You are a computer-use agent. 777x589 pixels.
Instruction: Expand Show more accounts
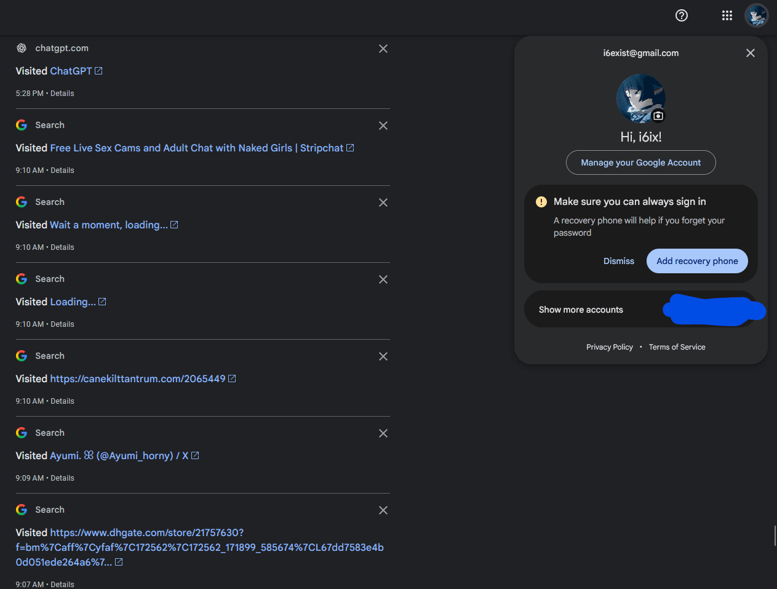pyautogui.click(x=581, y=310)
